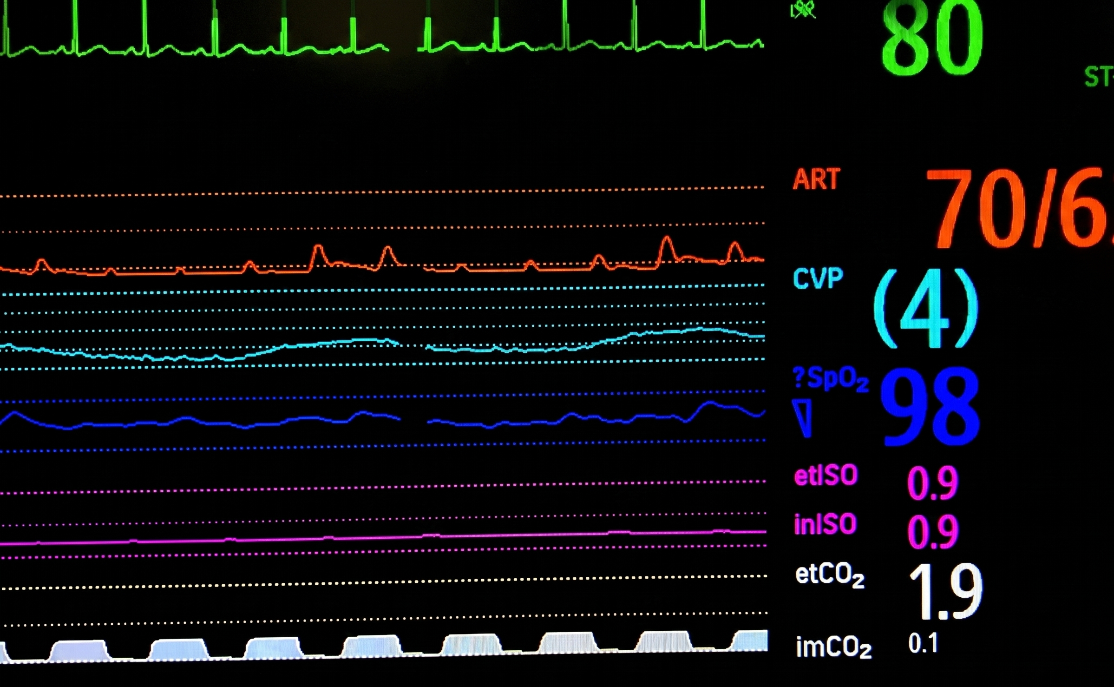Select the inISO value 0.9

point(932,531)
